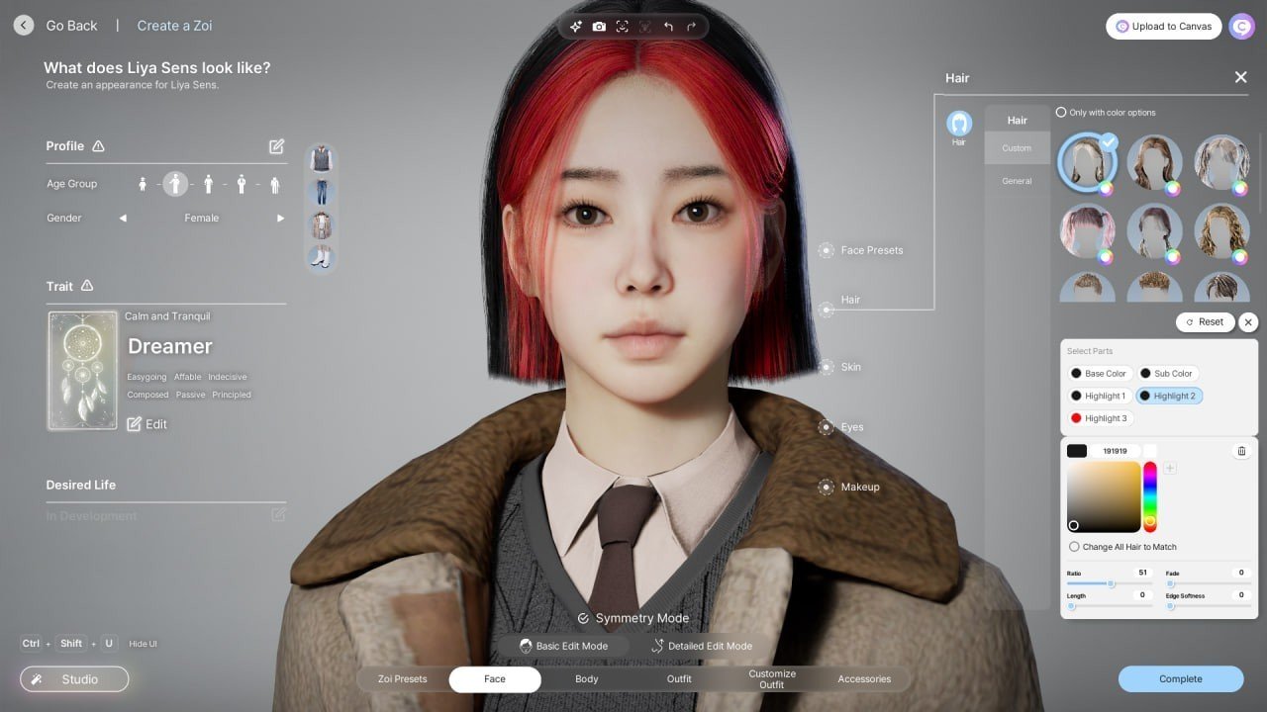The width and height of the screenshot is (1267, 712).
Task: Edit the Profile with the pencil icon
Action: [277, 146]
